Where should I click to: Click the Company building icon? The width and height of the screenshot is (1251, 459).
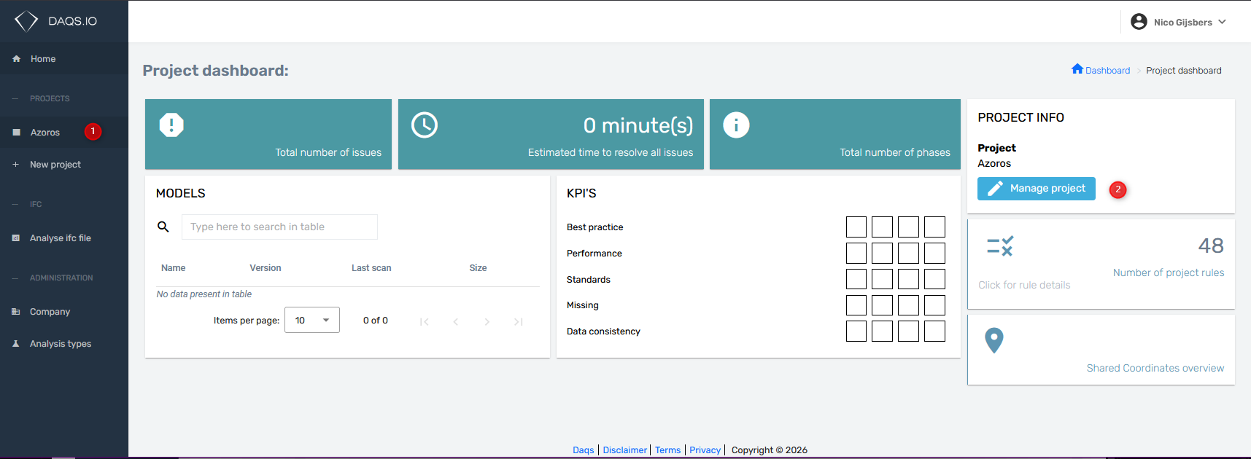[16, 312]
